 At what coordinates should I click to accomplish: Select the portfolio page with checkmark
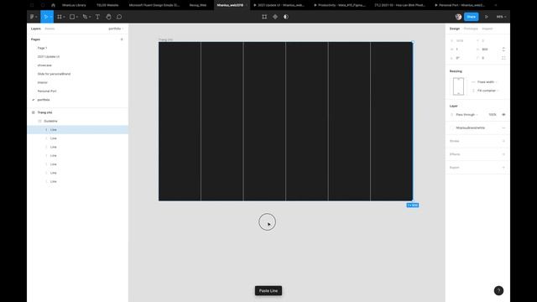(x=44, y=100)
